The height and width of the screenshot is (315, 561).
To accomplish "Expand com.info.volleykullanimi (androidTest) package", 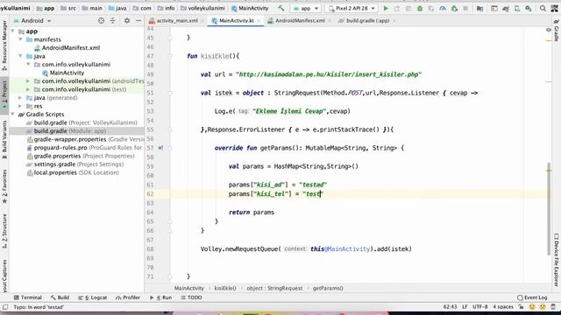I will 28,81.
